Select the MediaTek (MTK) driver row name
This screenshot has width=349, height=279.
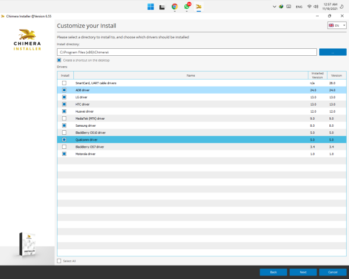pyautogui.click(x=90, y=119)
